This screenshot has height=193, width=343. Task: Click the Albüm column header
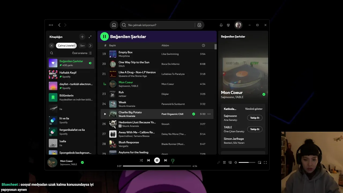pos(165,46)
